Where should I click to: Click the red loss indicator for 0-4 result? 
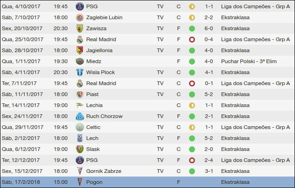(192, 39)
